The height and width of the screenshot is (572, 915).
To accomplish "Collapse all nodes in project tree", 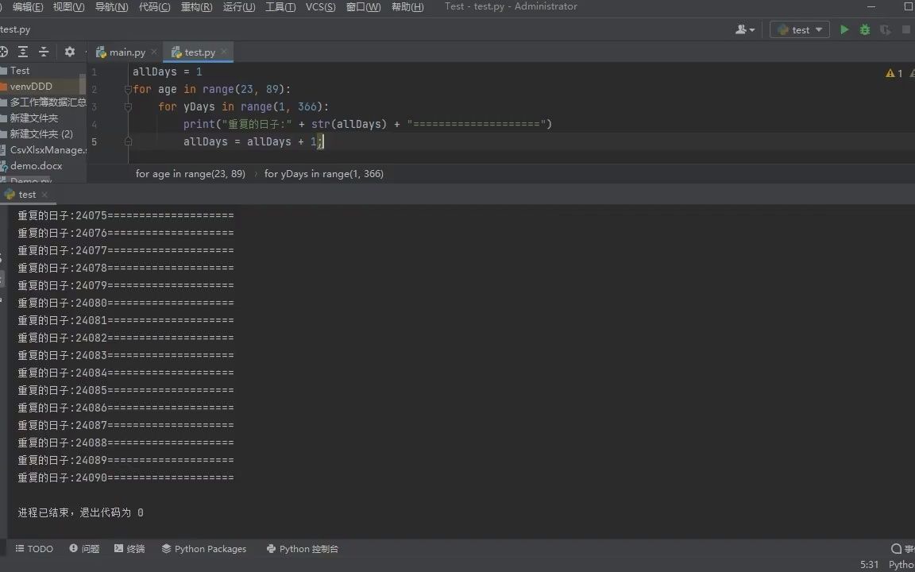I will tap(44, 52).
